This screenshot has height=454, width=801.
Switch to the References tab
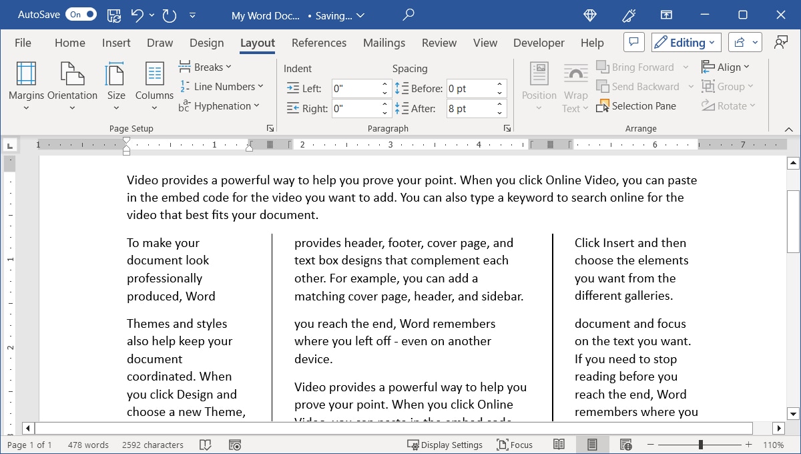pos(318,42)
